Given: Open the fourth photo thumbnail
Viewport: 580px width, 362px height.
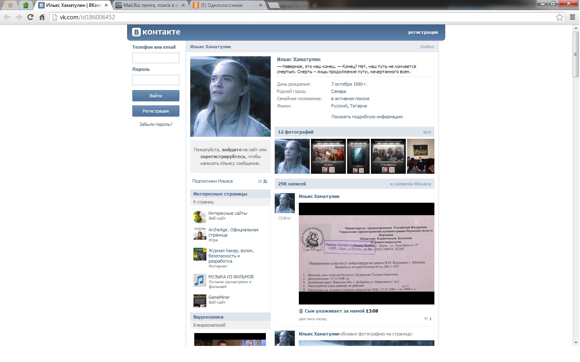Looking at the screenshot, I should point(388,156).
